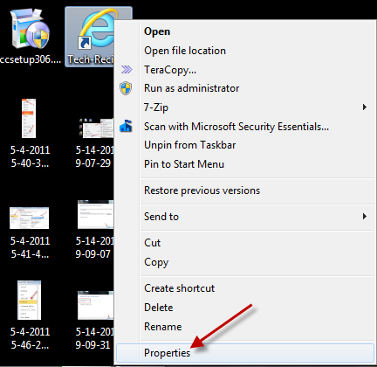Select the 5-4-2011 5-41-4 screenshot thumbnail
This screenshot has width=377, height=367.
[29, 218]
